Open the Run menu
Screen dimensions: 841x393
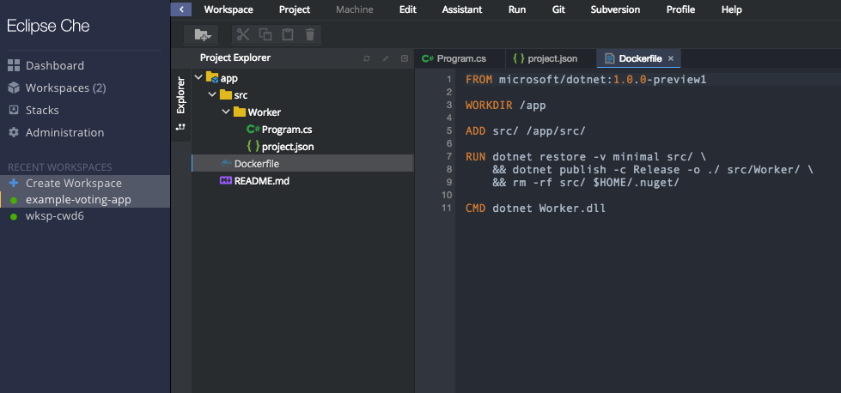[x=517, y=9]
